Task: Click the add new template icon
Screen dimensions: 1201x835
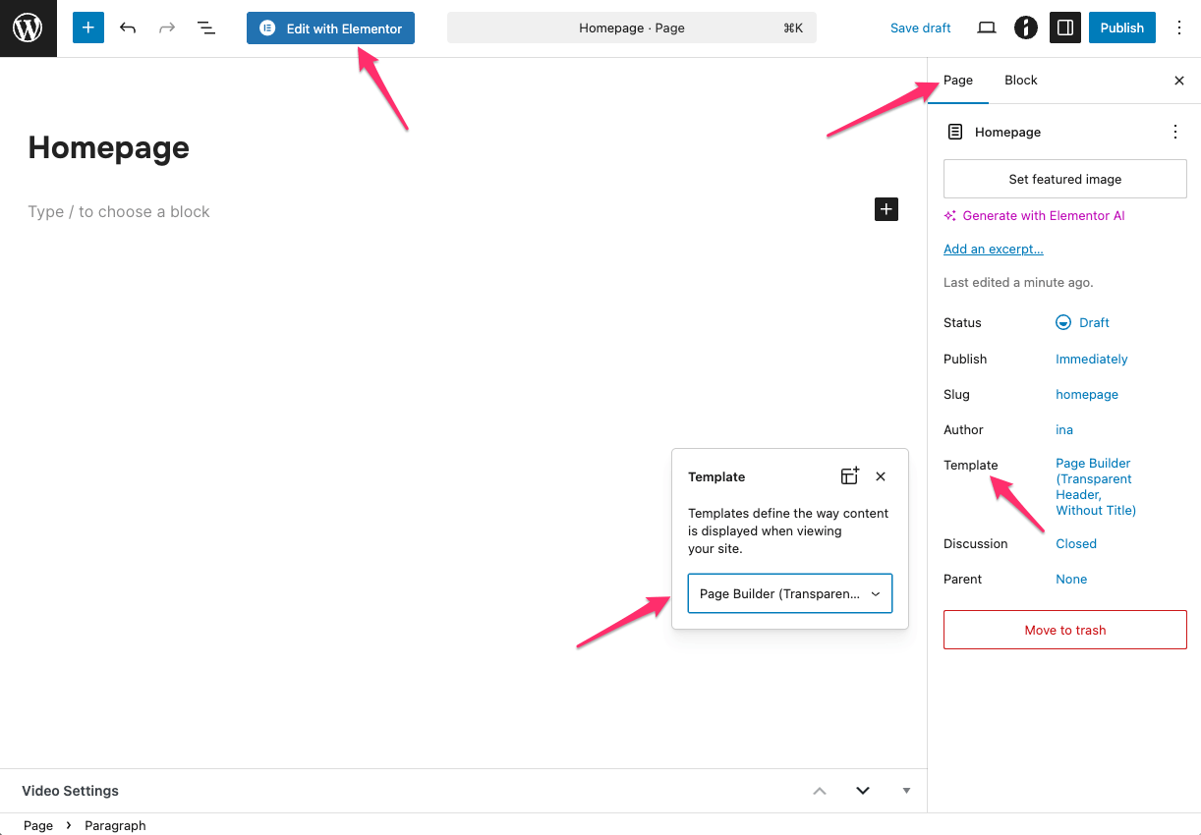Action: tap(850, 476)
